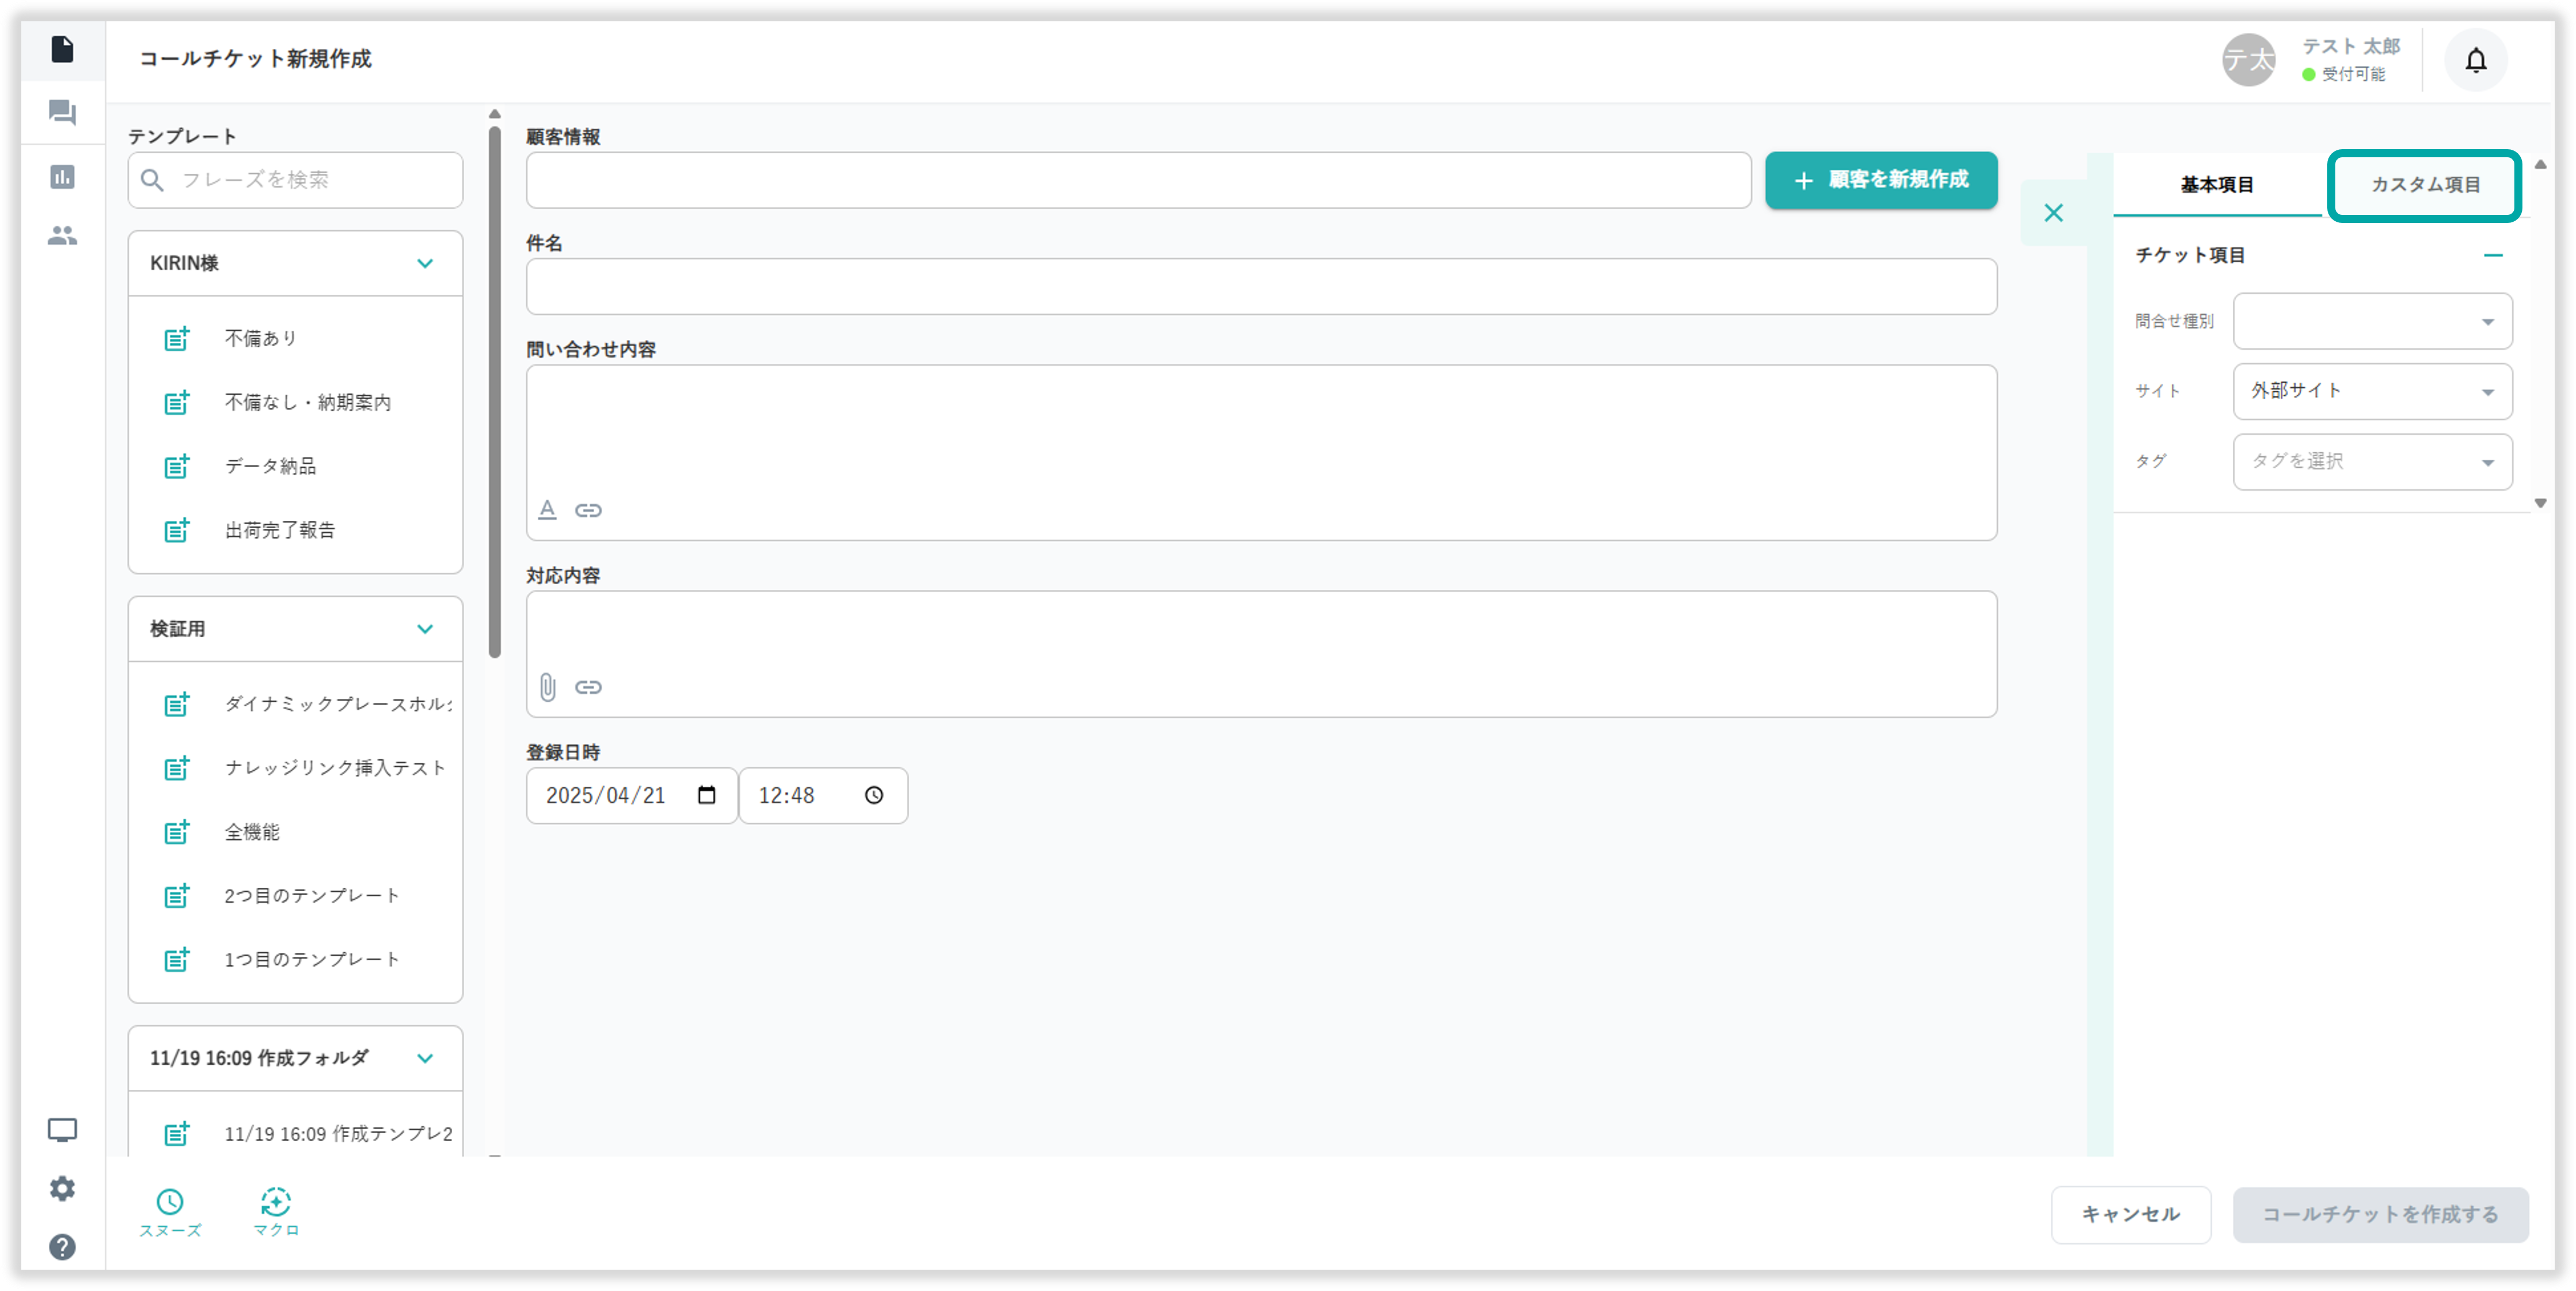Open the タグを選択 dropdown
This screenshot has height=1291, width=2576.
pos(2372,461)
